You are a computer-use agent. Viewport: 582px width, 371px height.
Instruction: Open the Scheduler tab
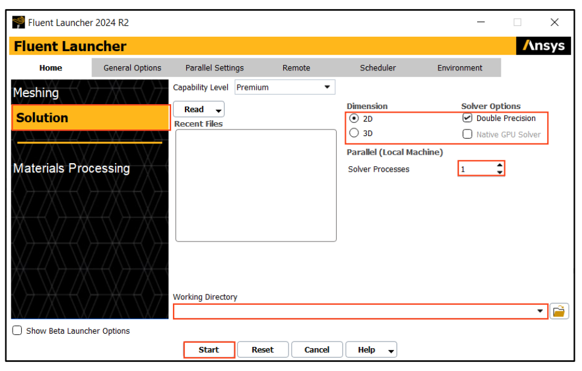(x=378, y=68)
